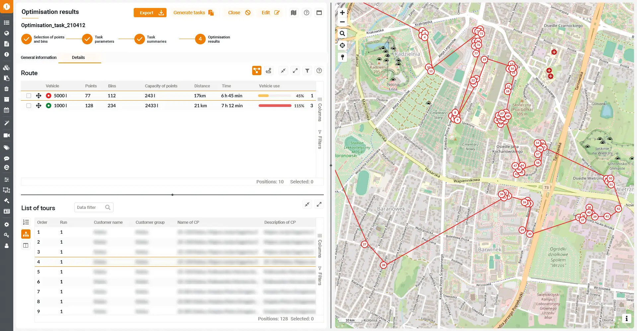Viewport: 637px width, 331px height.
Task: Select the hierarchy view icon beside tours list
Action: click(x=26, y=234)
